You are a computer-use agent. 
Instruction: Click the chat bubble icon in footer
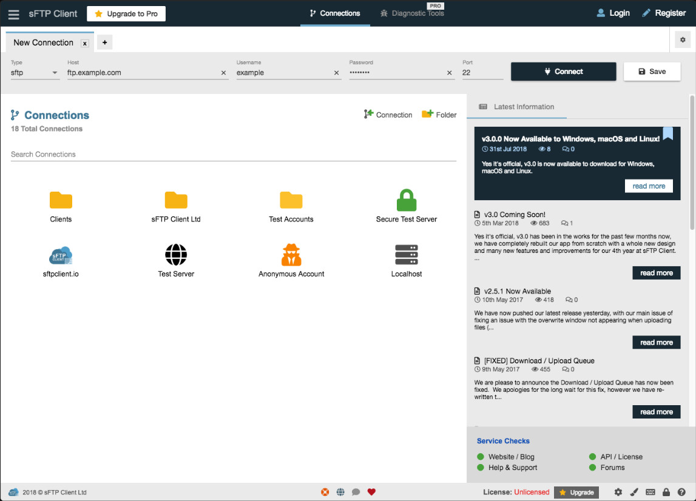point(356,492)
